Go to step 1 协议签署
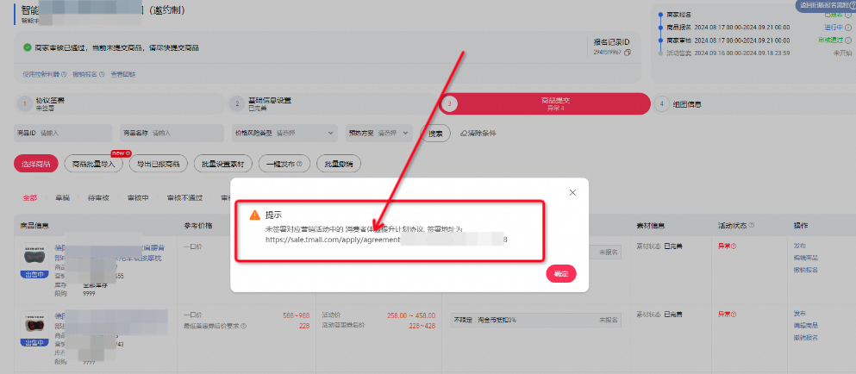Screen dimensions: 856x374 pyautogui.click(x=121, y=103)
